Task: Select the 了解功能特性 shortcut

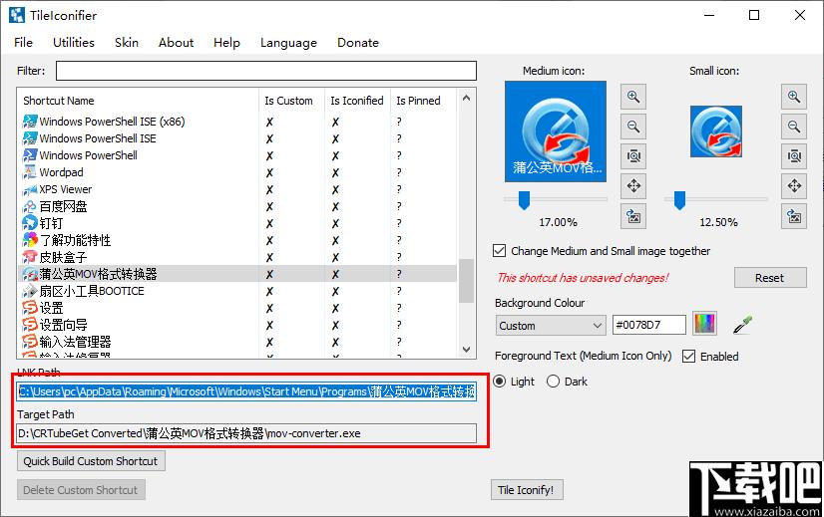Action: [x=238, y=240]
